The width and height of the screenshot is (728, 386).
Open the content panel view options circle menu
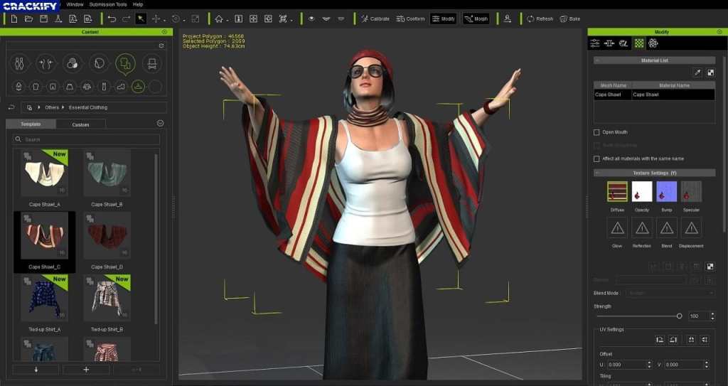pos(160,124)
